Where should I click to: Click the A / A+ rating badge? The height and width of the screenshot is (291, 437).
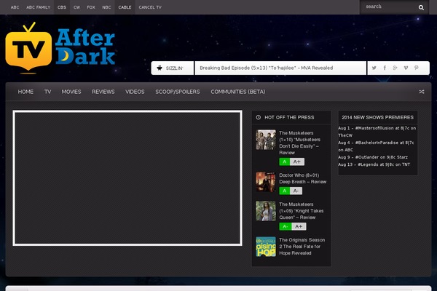pos(292,162)
